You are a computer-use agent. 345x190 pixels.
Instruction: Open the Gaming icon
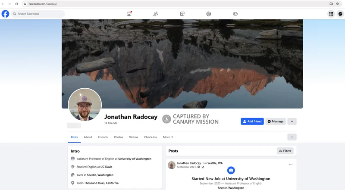coord(235,14)
